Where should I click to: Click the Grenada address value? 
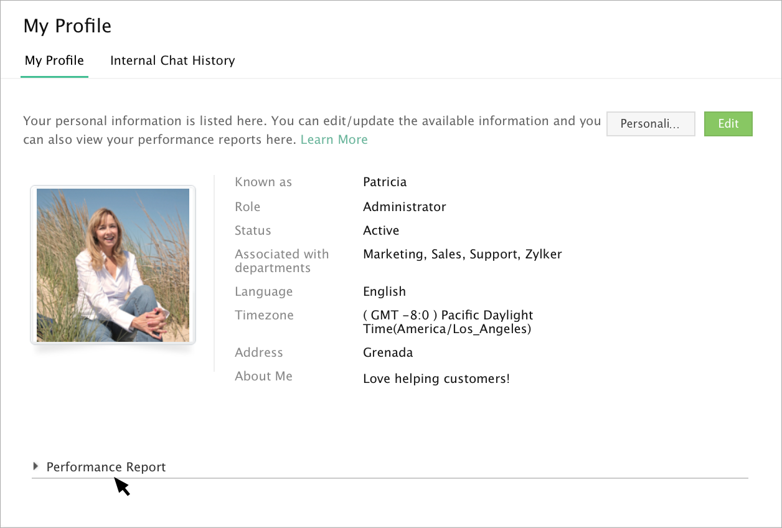coord(388,352)
